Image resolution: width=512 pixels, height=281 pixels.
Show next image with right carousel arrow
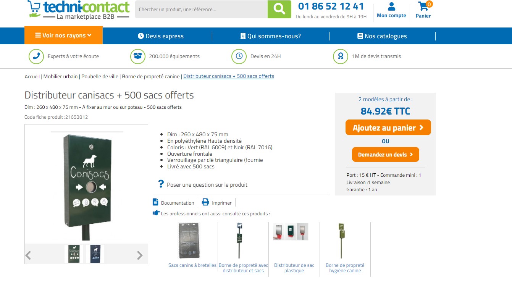click(x=140, y=255)
